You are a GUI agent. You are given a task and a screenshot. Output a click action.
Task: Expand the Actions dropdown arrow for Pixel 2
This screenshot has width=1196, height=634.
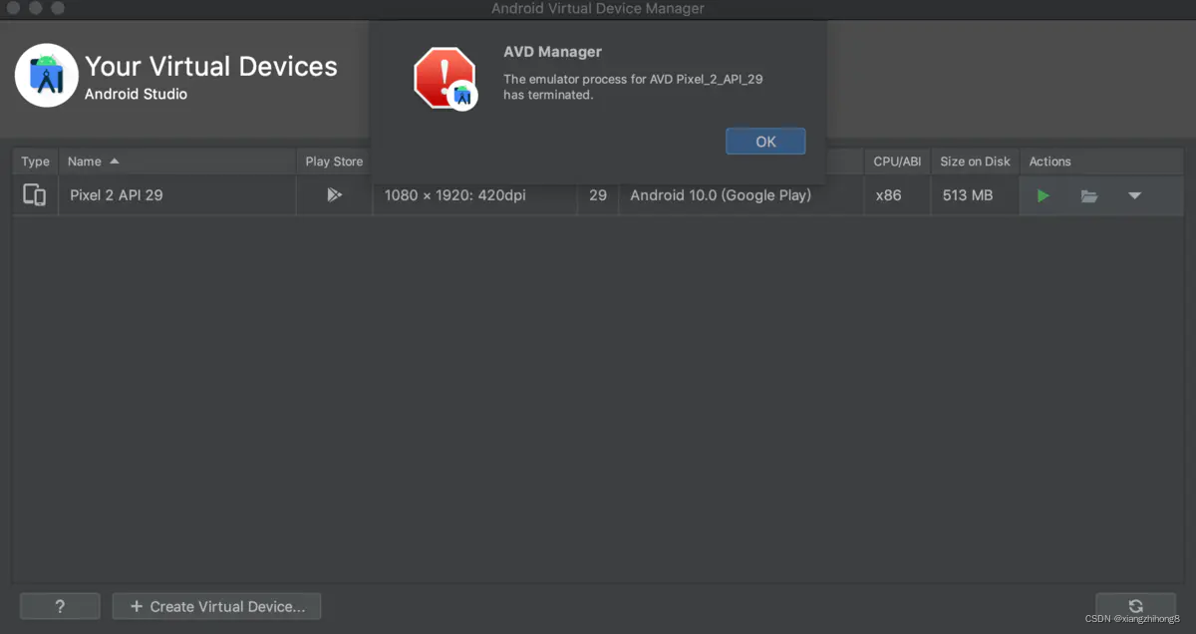[1134, 195]
